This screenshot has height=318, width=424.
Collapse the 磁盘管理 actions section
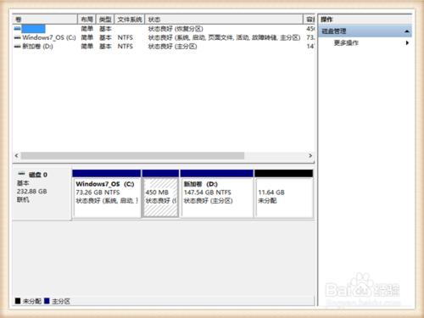[407, 31]
